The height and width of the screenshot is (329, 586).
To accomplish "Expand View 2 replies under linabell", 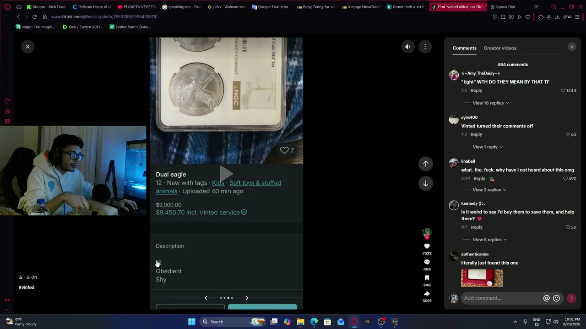I will tap(489, 190).
